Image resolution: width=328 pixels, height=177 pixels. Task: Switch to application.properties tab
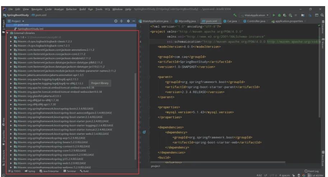click(289, 21)
